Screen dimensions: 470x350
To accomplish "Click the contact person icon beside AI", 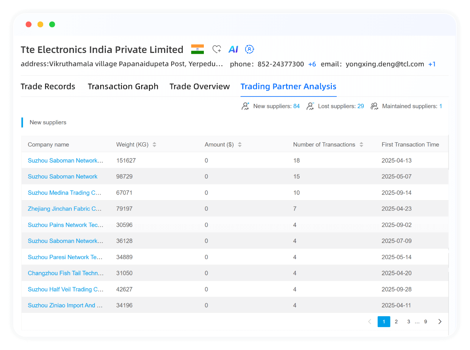I will click(x=249, y=49).
